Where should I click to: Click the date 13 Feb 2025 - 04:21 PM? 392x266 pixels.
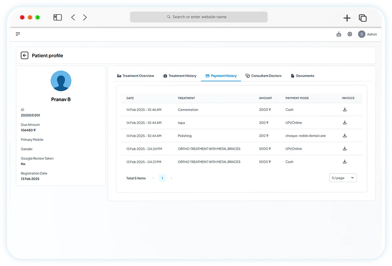tap(144, 162)
